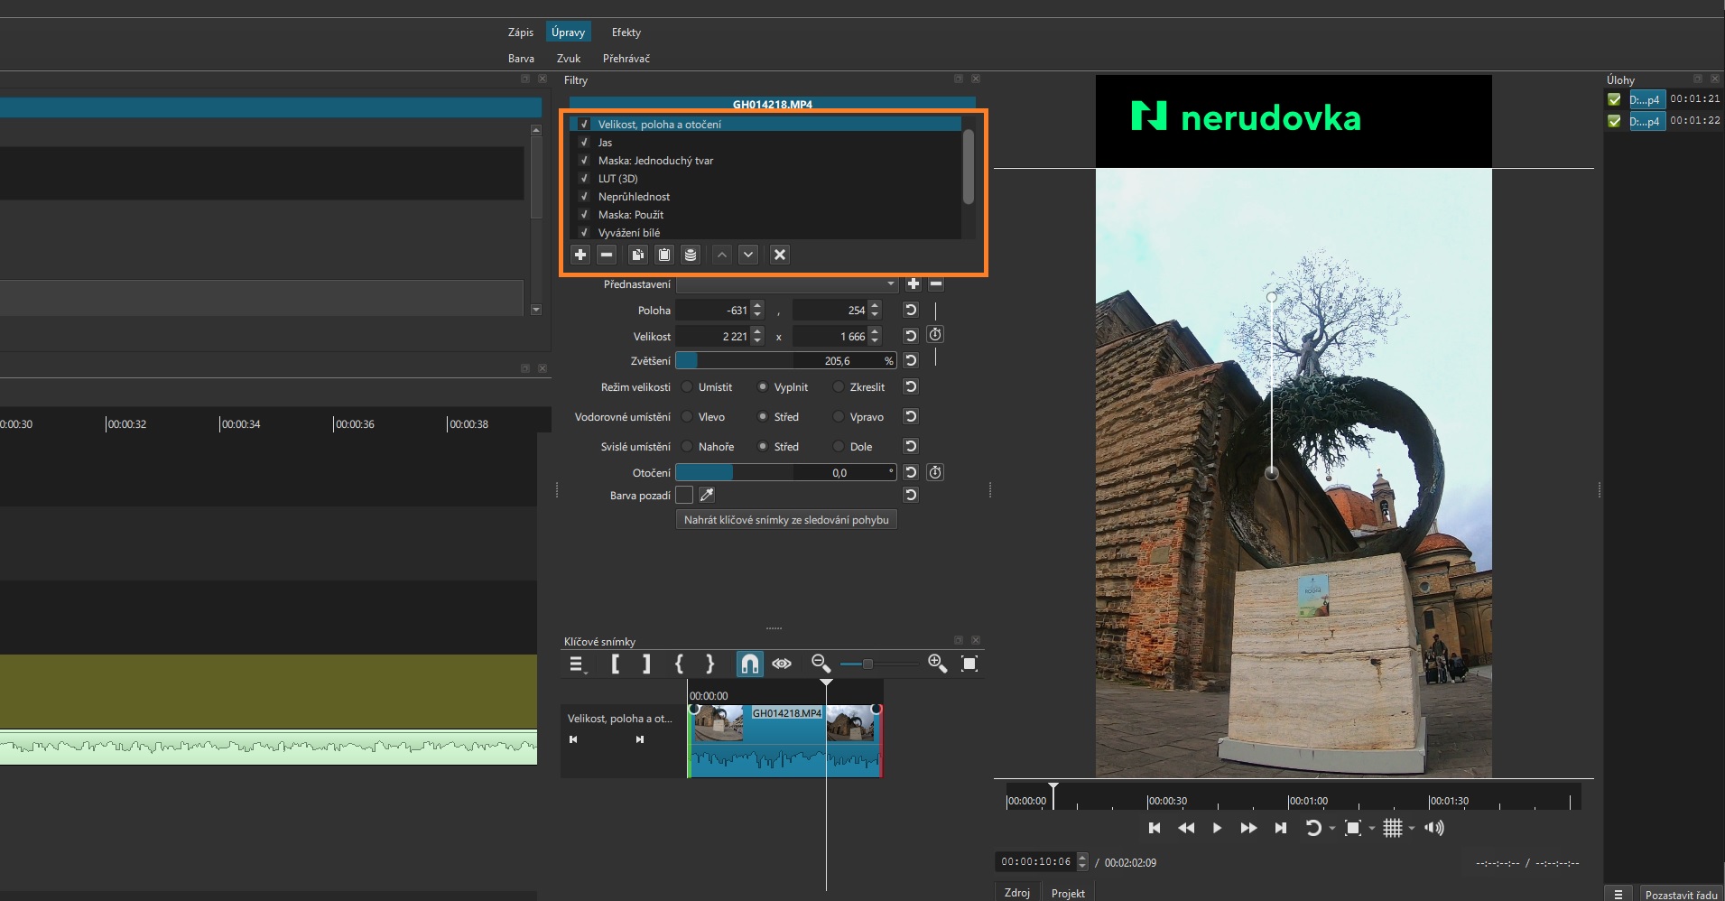Expand the player zoom dropdown arrow

coord(1372,829)
